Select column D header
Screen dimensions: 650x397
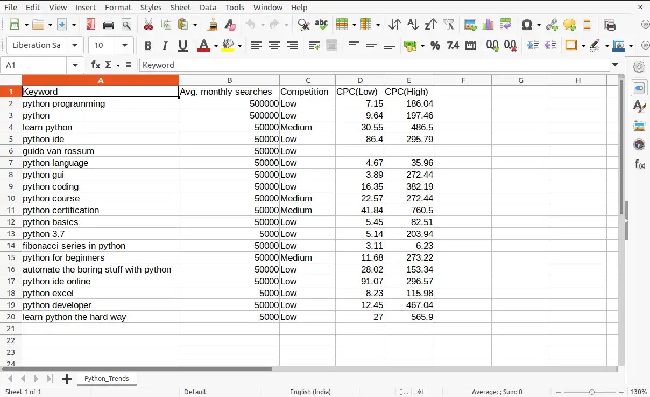tap(360, 80)
